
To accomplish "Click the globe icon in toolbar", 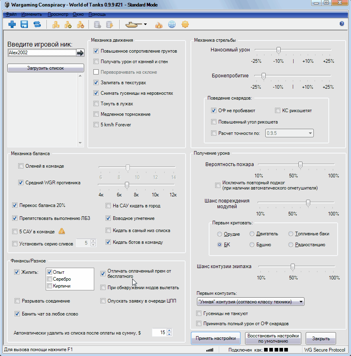I will pyautogui.click(x=172, y=25).
